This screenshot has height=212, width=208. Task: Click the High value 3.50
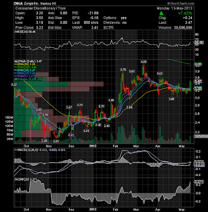pos(40,18)
